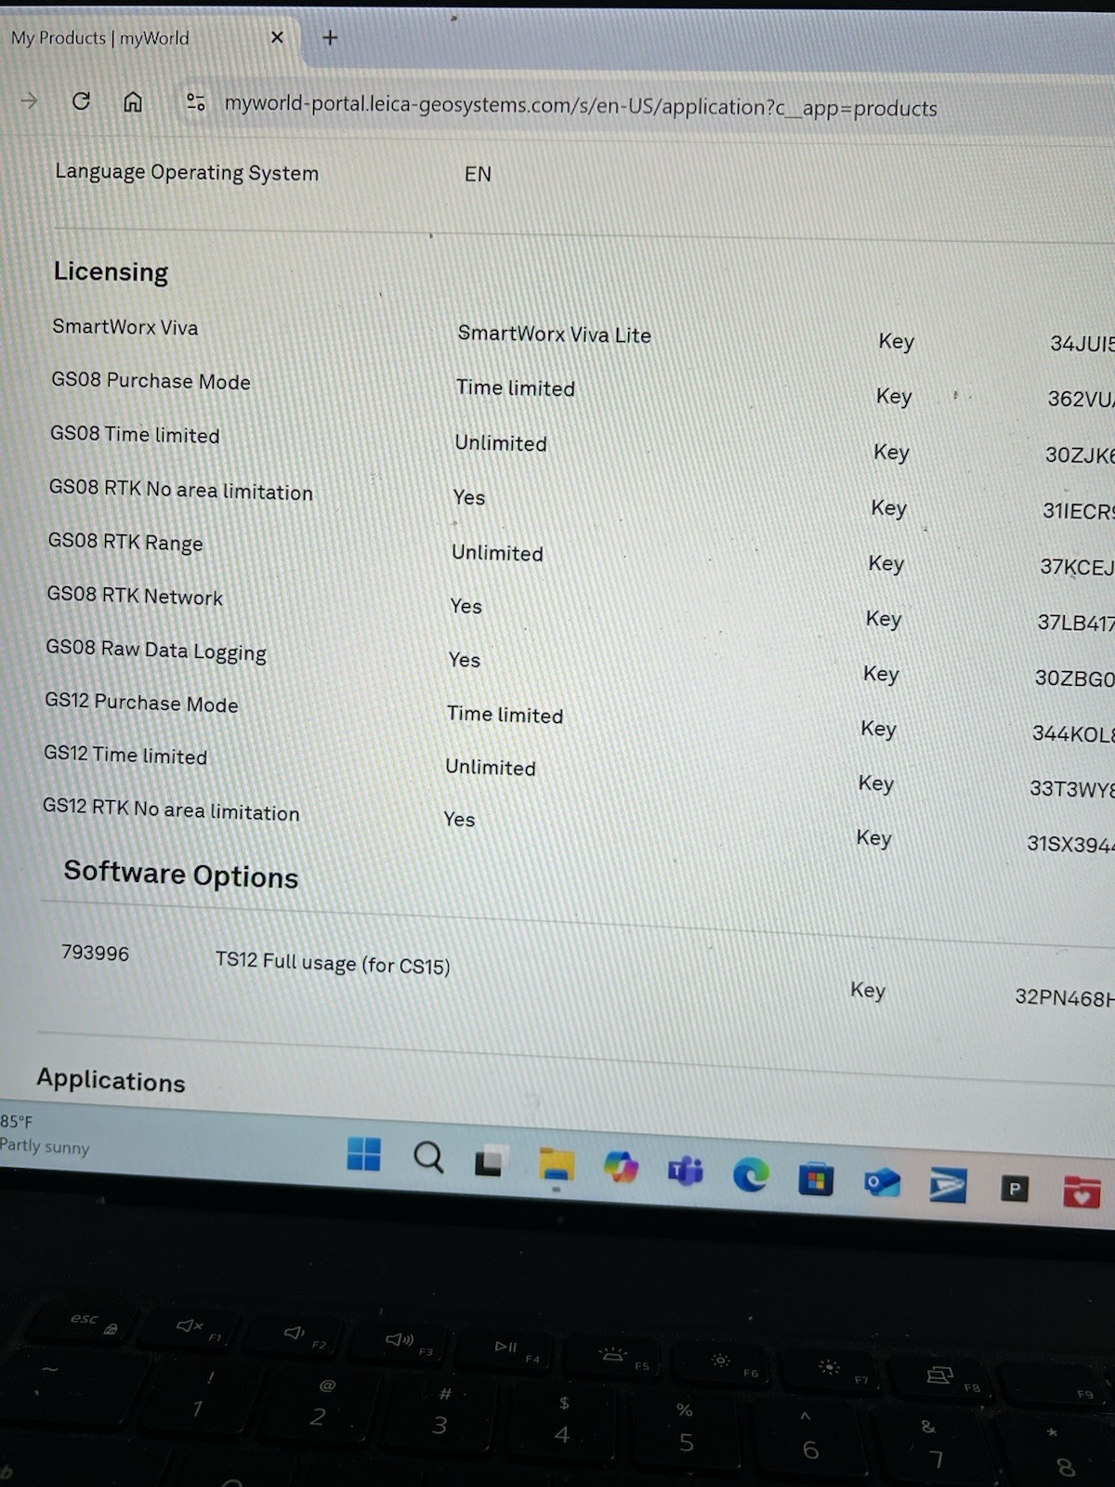Select key code starting 37KCEJ
Image resolution: width=1115 pixels, height=1487 pixels.
coord(1076,567)
